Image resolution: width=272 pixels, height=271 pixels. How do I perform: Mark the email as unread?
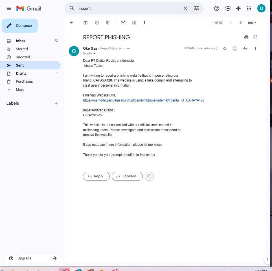click(x=123, y=23)
